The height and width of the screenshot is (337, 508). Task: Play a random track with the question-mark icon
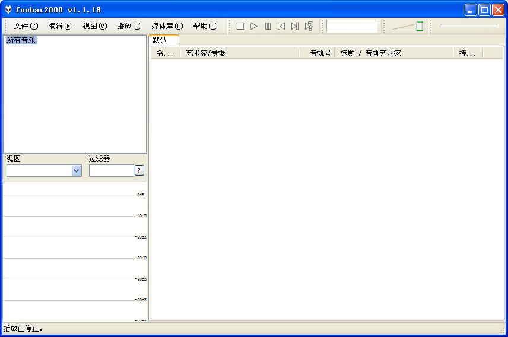coord(309,26)
